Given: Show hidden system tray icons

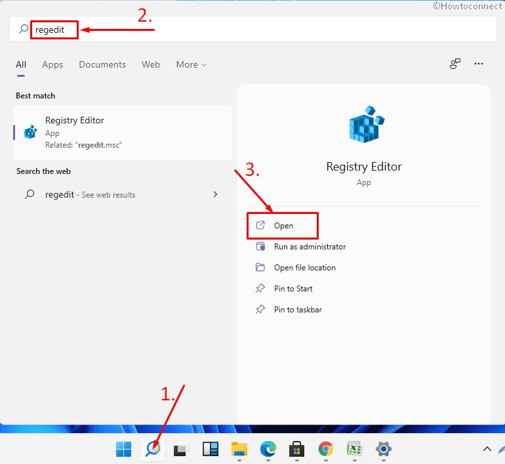Looking at the screenshot, I should (x=487, y=449).
